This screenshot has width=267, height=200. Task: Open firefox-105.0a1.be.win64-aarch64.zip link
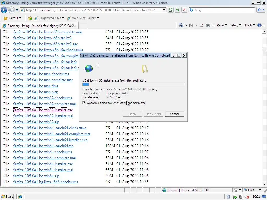coord(43,146)
